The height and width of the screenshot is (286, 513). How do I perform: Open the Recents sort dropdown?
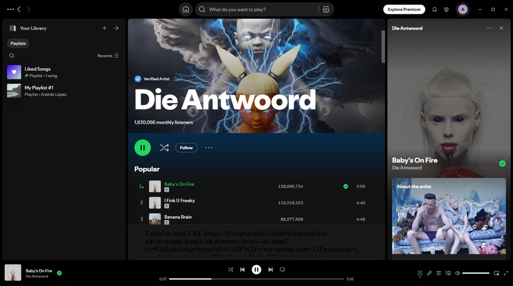[x=107, y=56]
